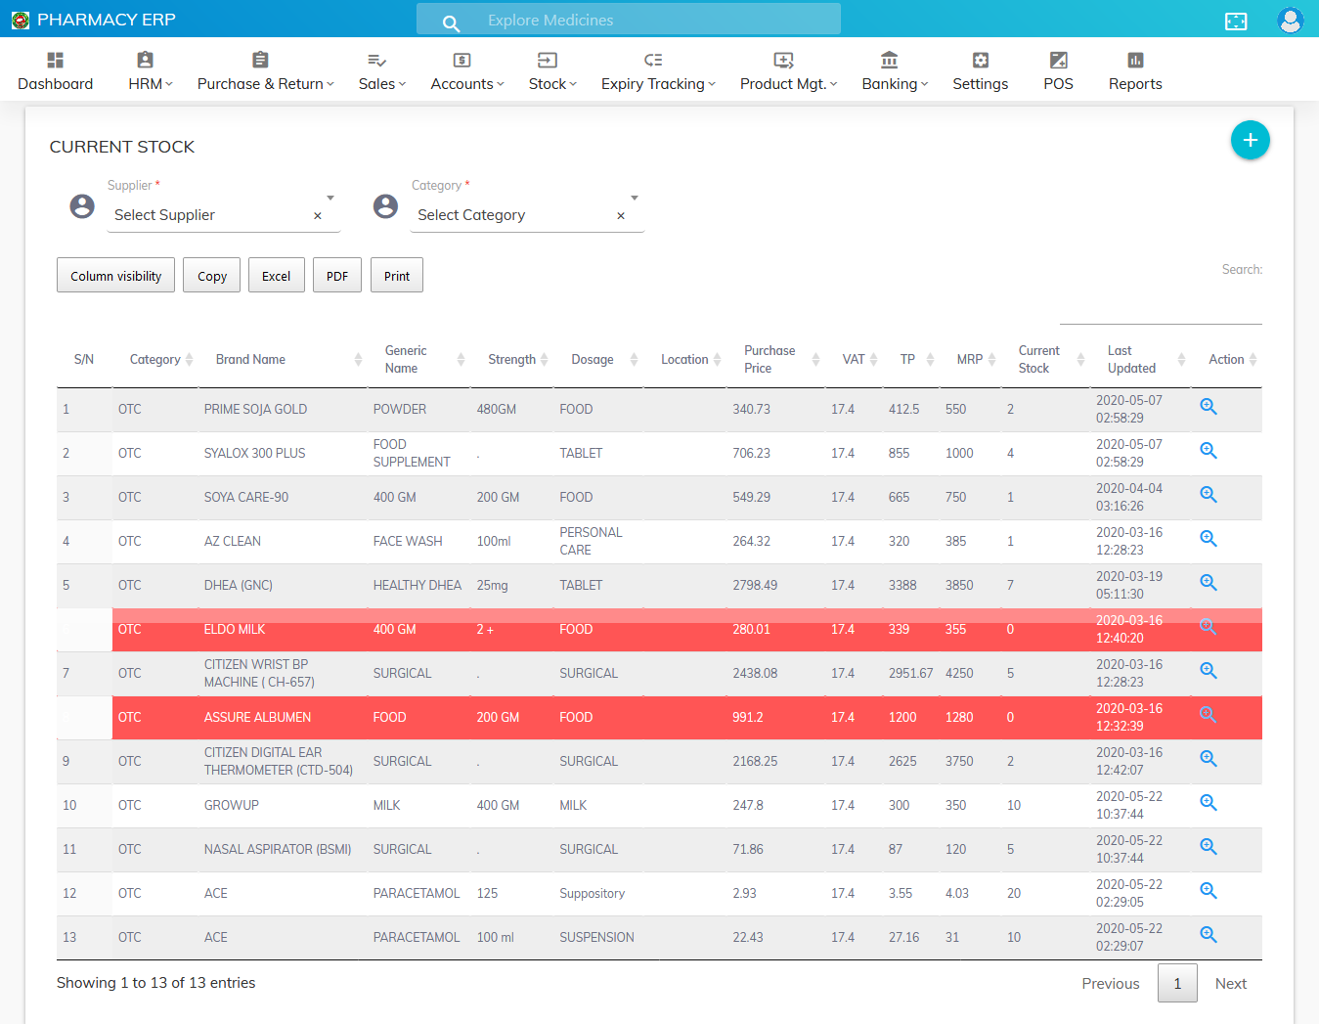Click the PDF export button
Screen dimensions: 1319x1024
pos(337,276)
